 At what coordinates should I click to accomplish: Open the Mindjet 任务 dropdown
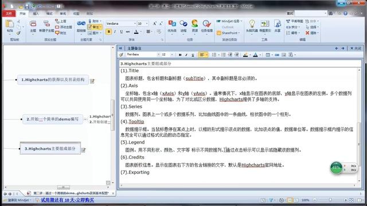click(x=229, y=21)
